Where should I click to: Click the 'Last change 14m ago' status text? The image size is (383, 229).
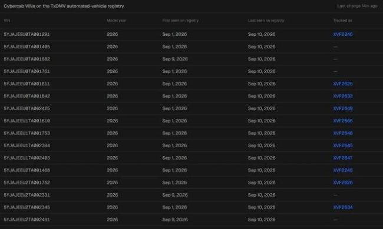tap(357, 6)
